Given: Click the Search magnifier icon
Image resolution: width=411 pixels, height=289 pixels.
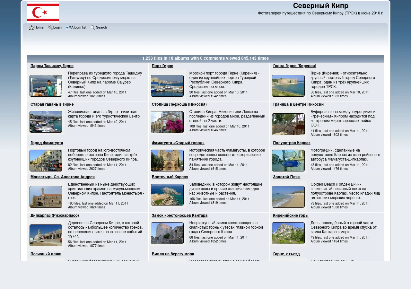Looking at the screenshot, I should (93, 28).
